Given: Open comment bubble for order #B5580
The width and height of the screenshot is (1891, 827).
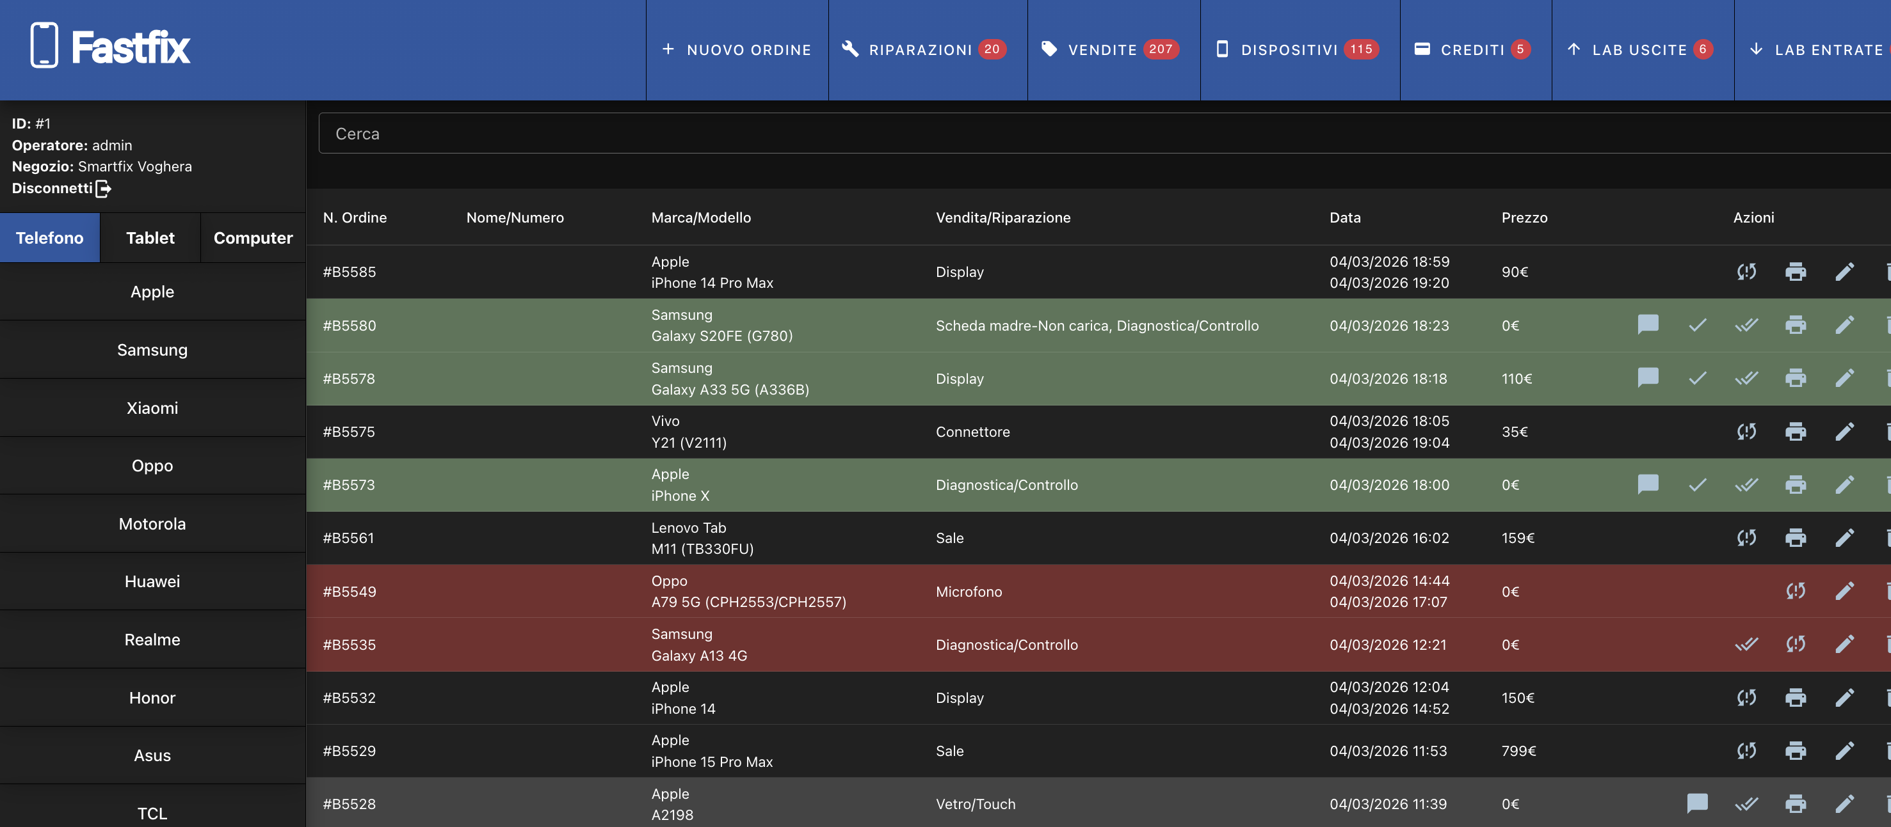Looking at the screenshot, I should coord(1648,325).
